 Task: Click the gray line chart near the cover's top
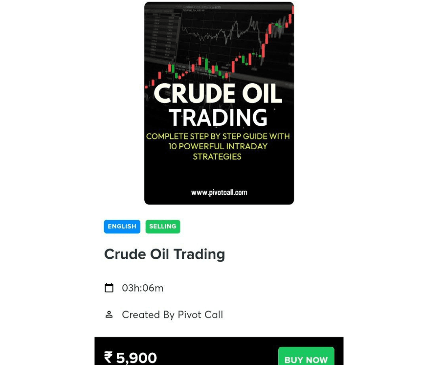(x=215, y=32)
